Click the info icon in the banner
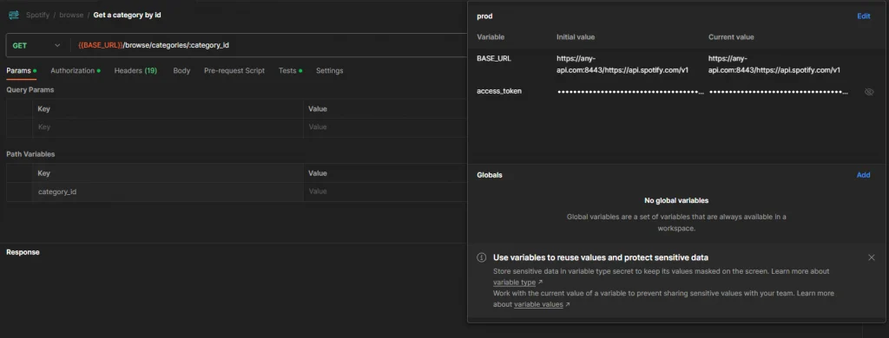Viewport: 889px width, 338px height. coord(481,257)
